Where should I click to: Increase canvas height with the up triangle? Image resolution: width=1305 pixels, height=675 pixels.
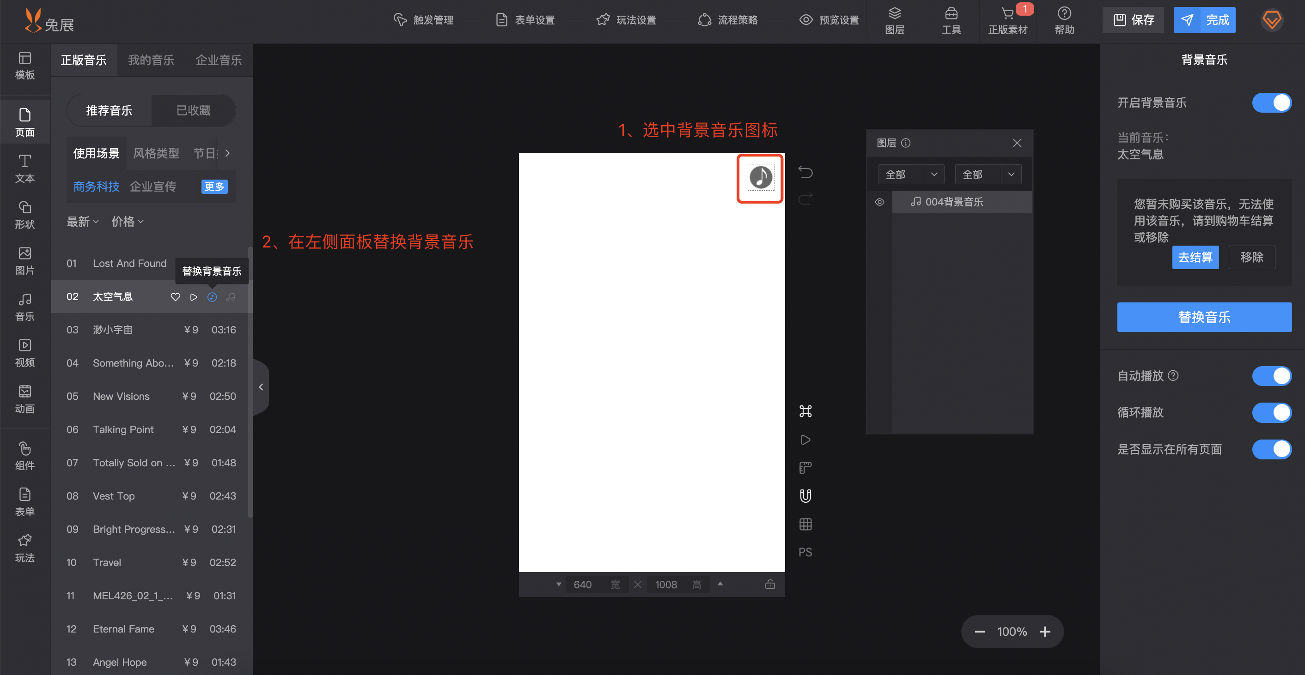coord(720,584)
